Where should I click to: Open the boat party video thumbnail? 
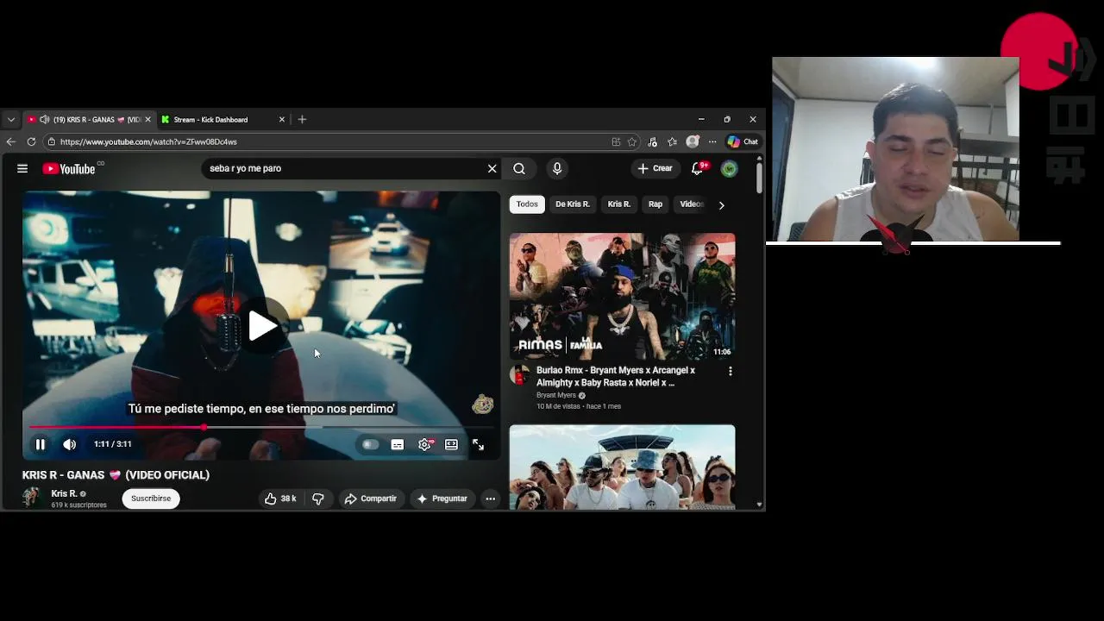click(x=622, y=467)
